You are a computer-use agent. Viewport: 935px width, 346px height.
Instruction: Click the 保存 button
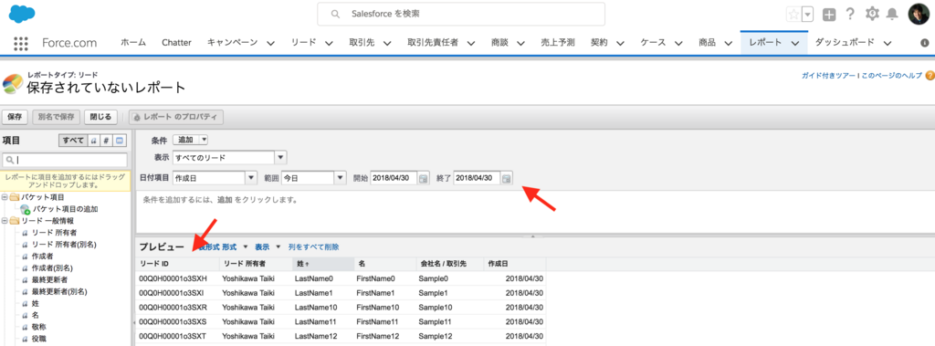tap(15, 117)
